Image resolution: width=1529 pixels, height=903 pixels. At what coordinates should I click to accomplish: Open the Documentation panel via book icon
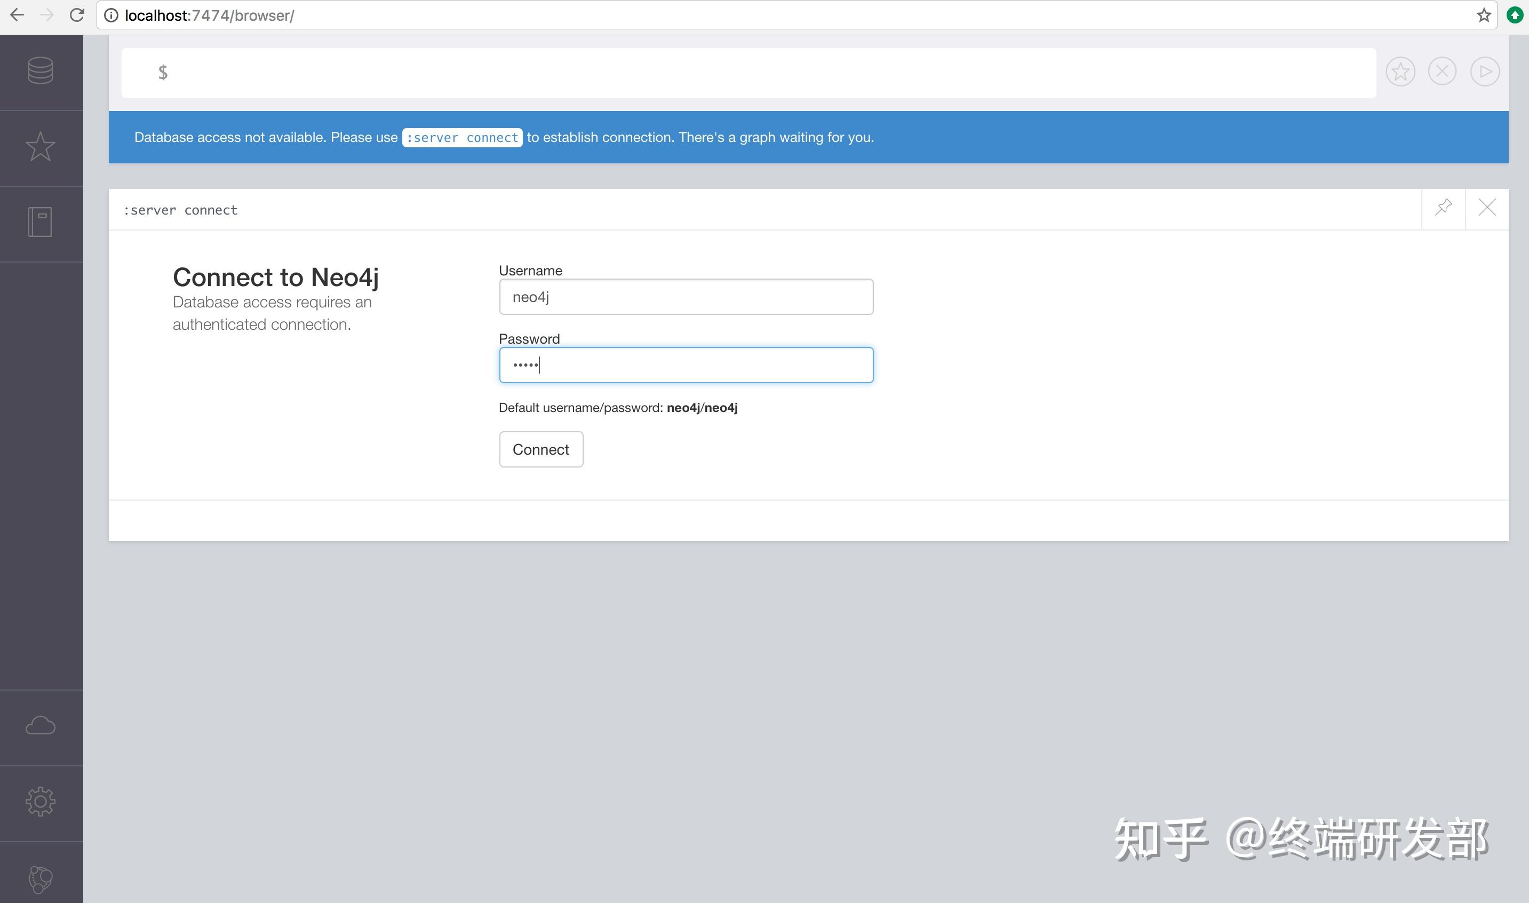(x=39, y=221)
